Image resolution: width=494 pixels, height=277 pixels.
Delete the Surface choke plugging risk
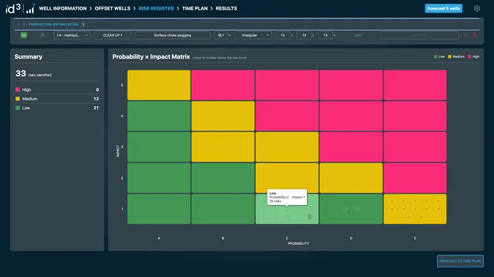click(474, 35)
